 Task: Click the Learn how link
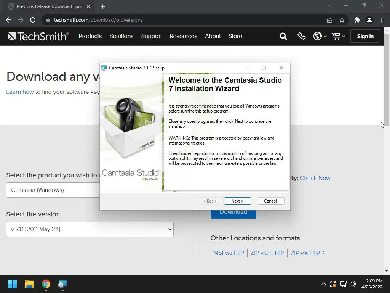pos(20,92)
